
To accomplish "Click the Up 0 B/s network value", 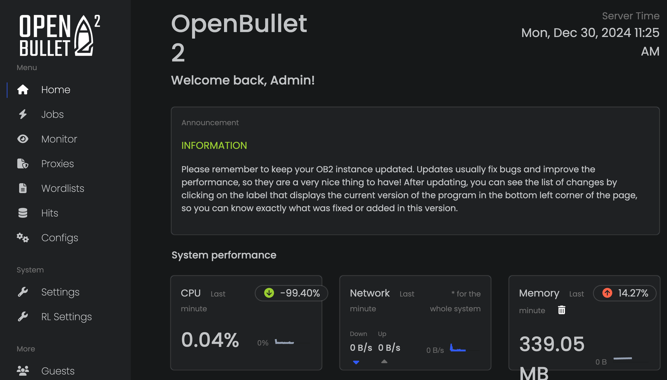I will (389, 348).
